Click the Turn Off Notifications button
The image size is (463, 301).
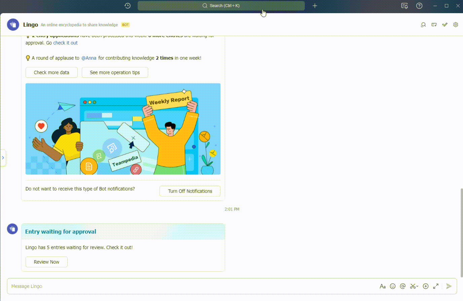pos(190,191)
